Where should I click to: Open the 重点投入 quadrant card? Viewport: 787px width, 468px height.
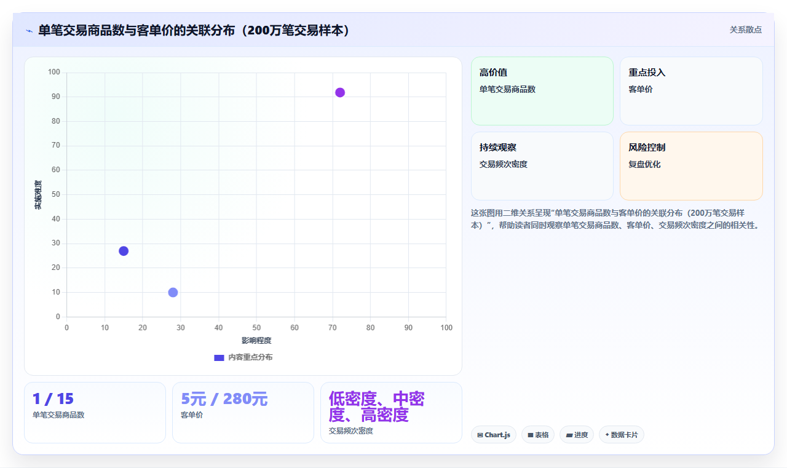(x=691, y=91)
